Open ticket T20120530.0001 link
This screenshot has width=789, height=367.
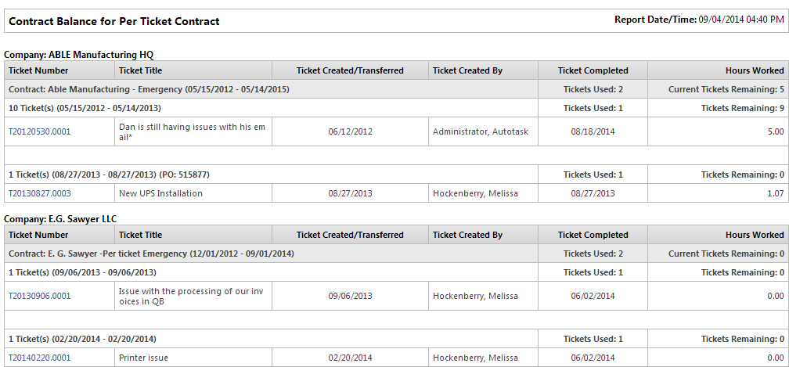click(x=39, y=131)
